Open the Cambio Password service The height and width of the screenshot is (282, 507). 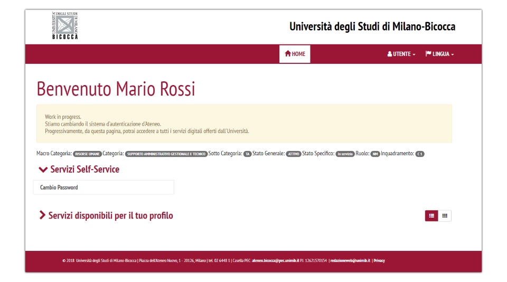[x=104, y=187]
